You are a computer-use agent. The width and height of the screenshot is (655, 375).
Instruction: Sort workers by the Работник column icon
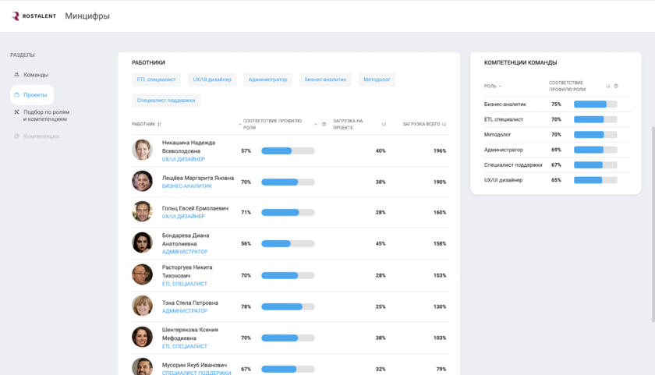[x=159, y=124]
